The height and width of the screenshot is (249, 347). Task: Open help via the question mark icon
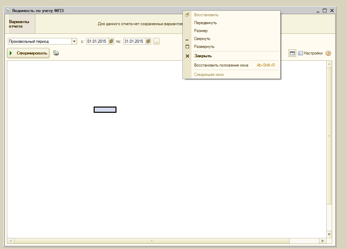(328, 53)
